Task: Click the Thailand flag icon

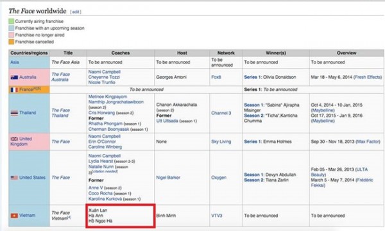Action: click(14, 113)
